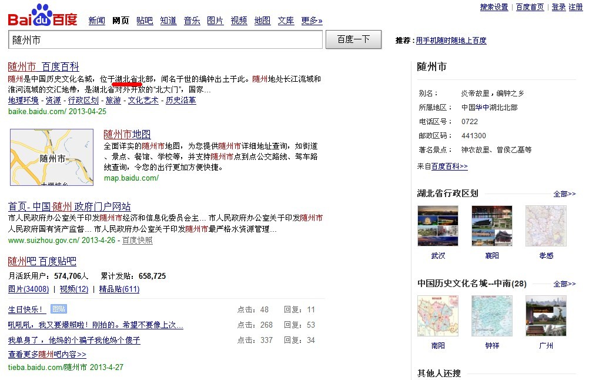Expand 更多» search categories
589x380 pixels.
(312, 21)
